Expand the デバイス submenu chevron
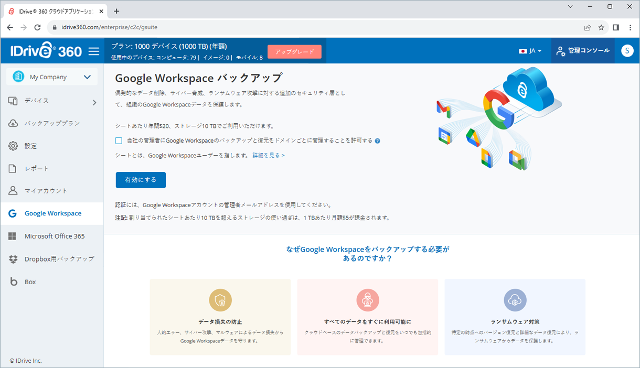The height and width of the screenshot is (368, 640). click(94, 103)
